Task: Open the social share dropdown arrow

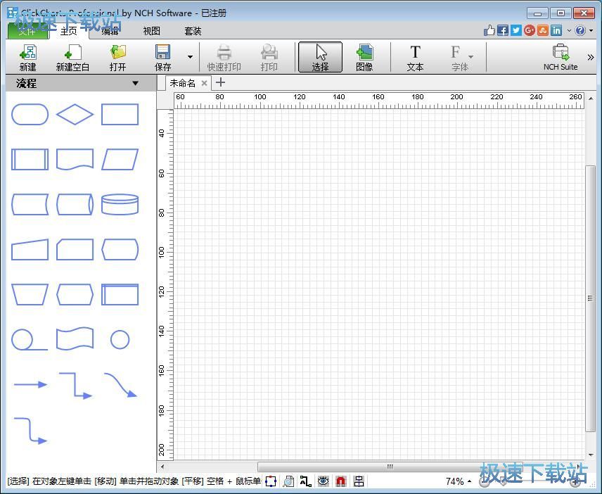Action: coord(569,30)
